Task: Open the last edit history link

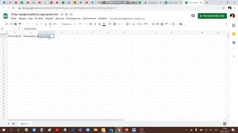Action: click(127, 18)
